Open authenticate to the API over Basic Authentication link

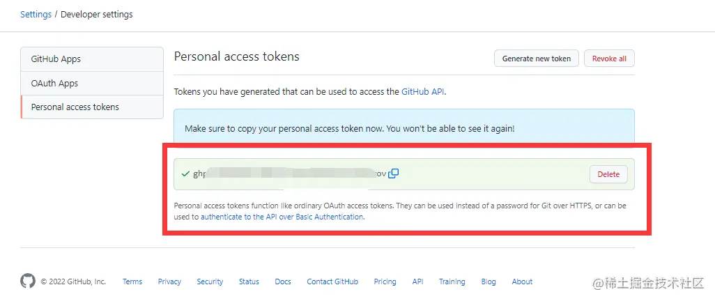tap(282, 217)
